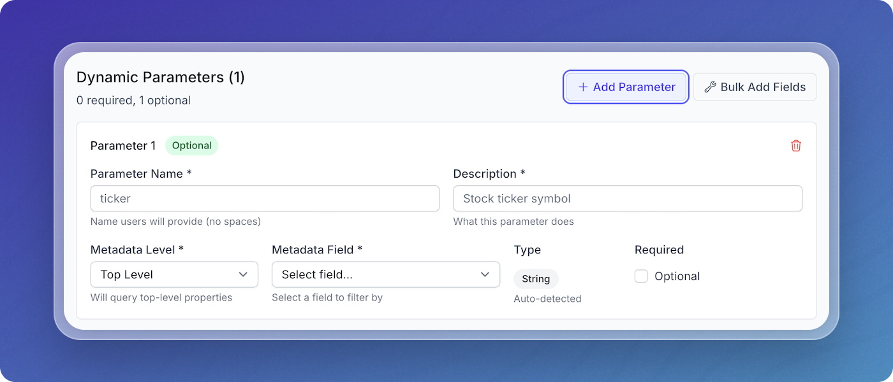Focus the Description input field
893x382 pixels.
[627, 199]
